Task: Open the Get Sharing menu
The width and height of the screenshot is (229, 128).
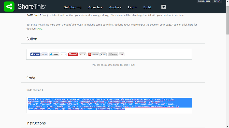Action: pyautogui.click(x=73, y=7)
